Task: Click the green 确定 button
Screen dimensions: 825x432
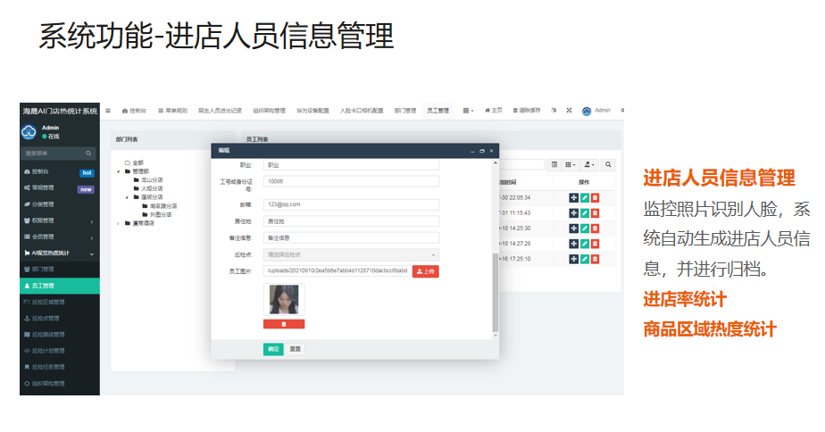Action: pyautogui.click(x=272, y=349)
